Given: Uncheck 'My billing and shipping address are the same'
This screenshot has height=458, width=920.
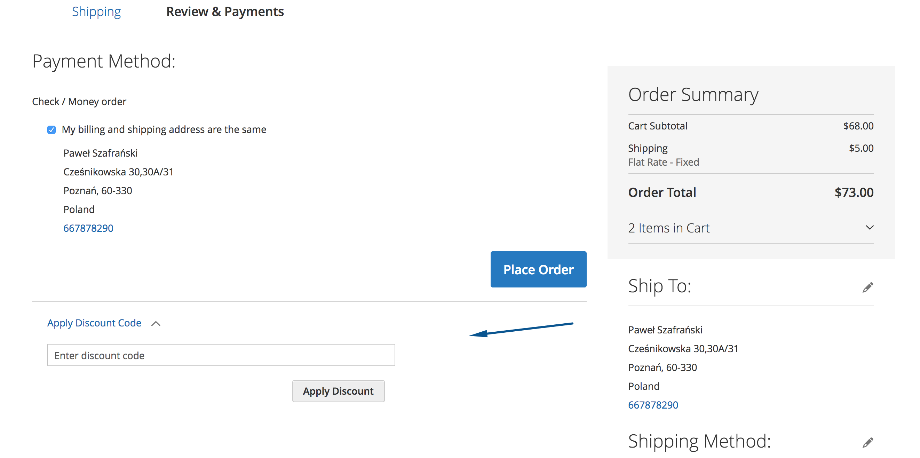Looking at the screenshot, I should pos(51,130).
